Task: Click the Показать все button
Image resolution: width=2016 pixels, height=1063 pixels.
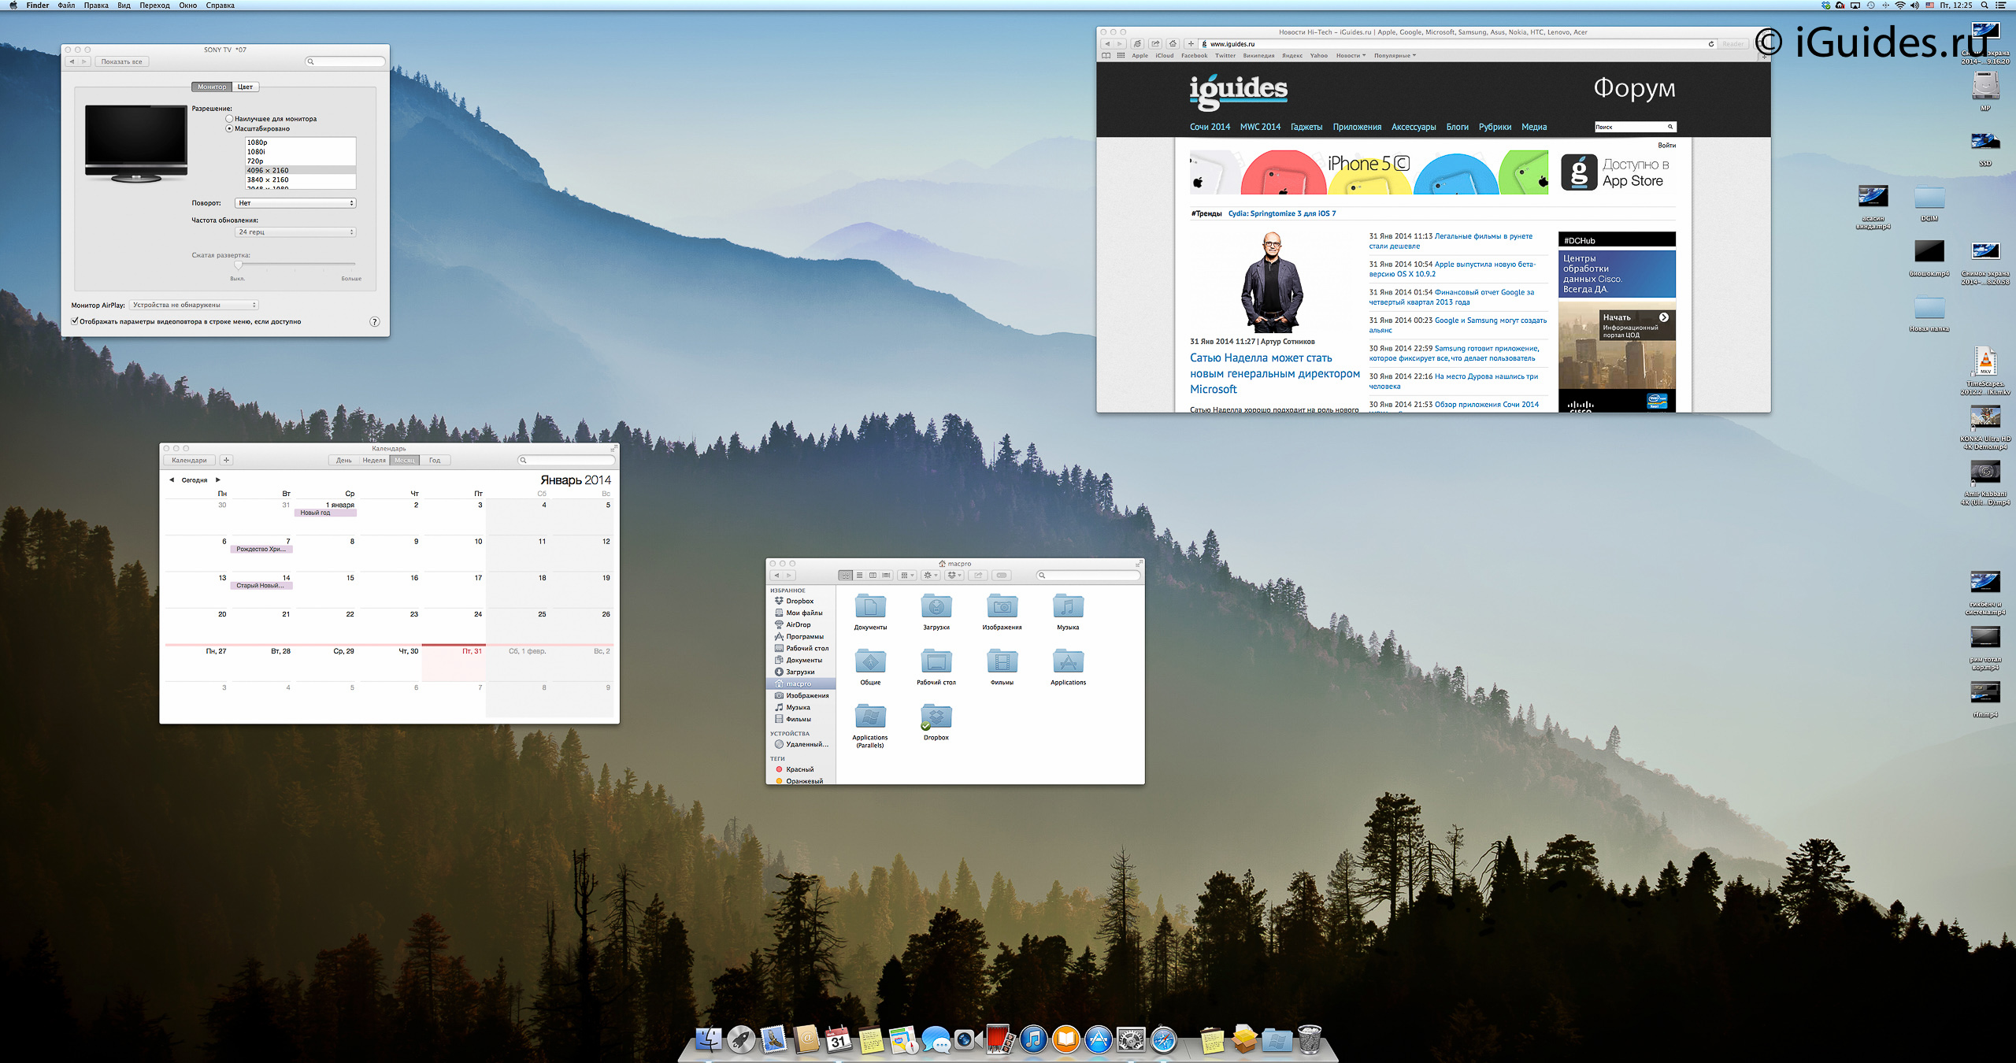Action: point(121,61)
